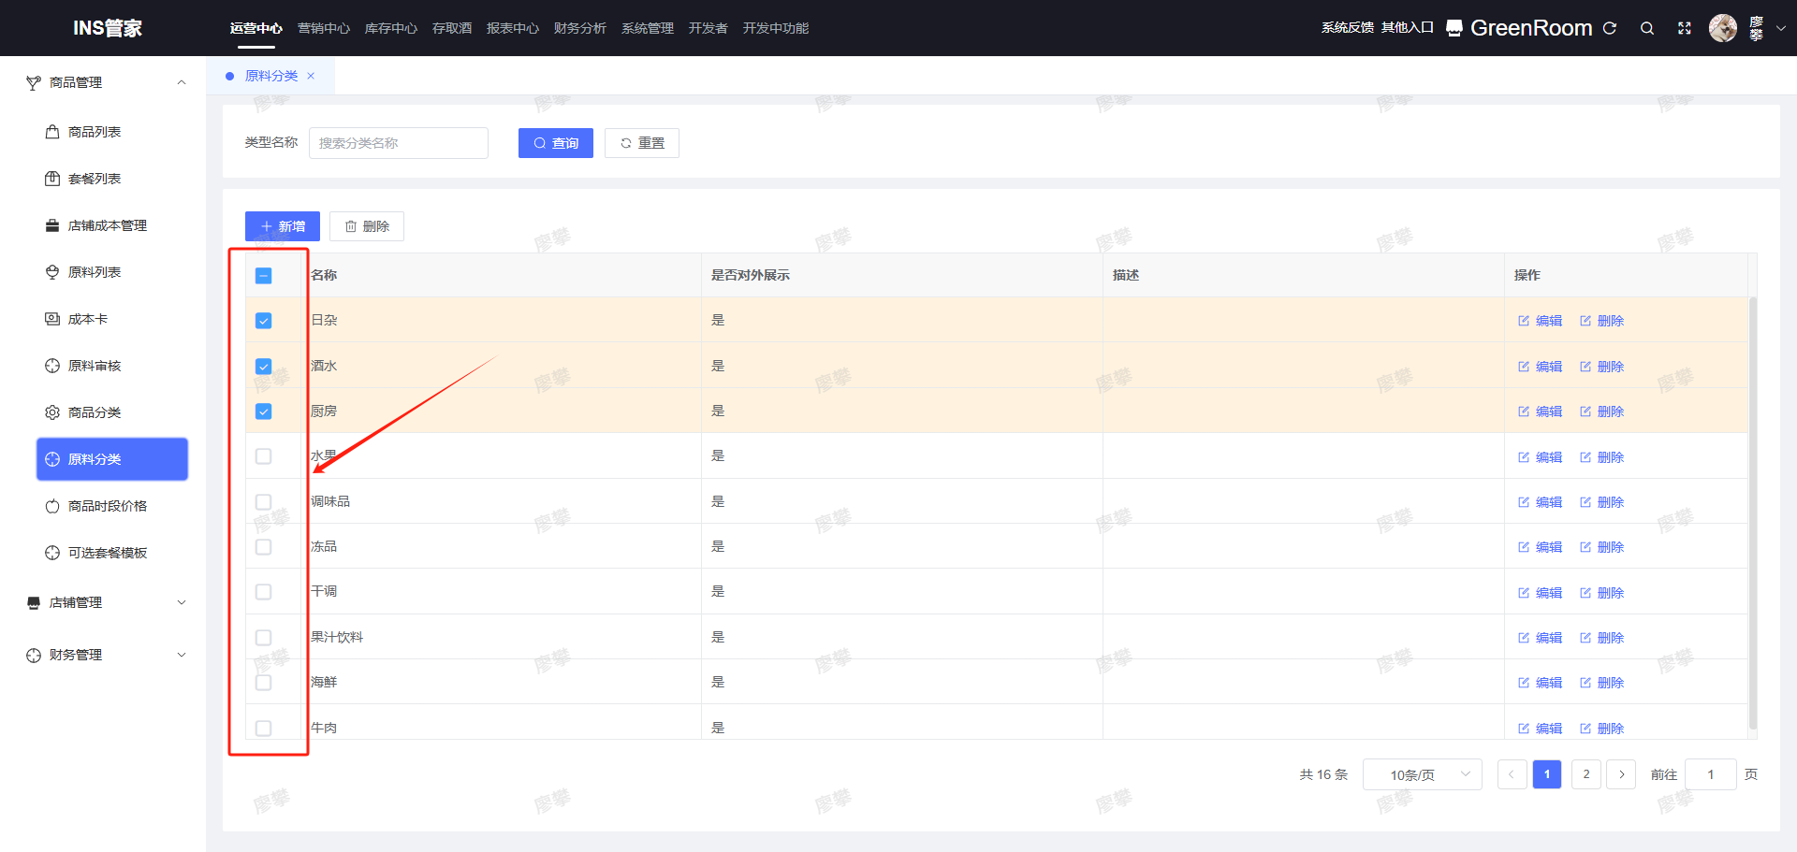This screenshot has width=1797, height=852.
Task: Switch to 系统管理 top menu
Action: click(x=648, y=28)
